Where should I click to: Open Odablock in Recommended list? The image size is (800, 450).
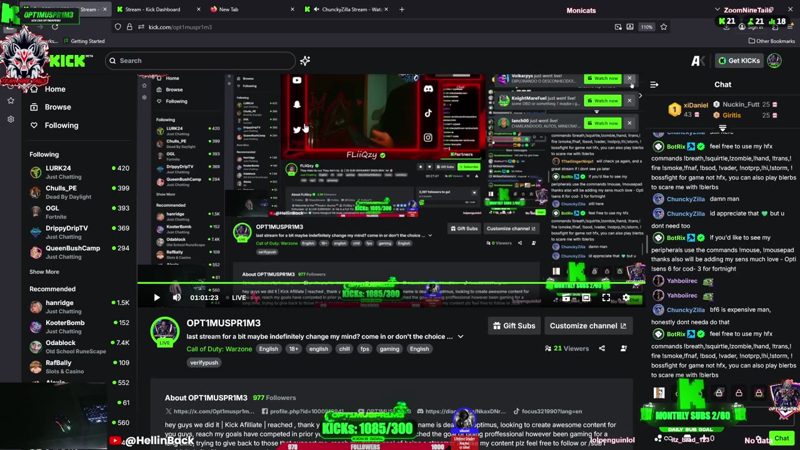tap(79, 346)
